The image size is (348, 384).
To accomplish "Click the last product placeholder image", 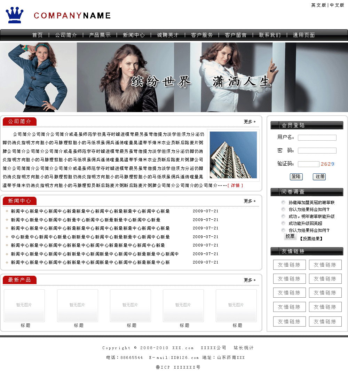I will click(x=236, y=305).
